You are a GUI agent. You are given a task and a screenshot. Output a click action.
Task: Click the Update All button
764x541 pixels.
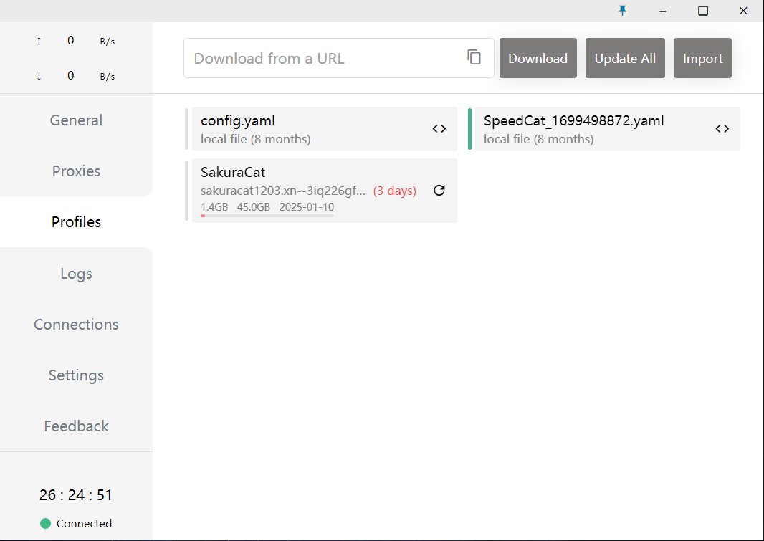[x=625, y=58]
